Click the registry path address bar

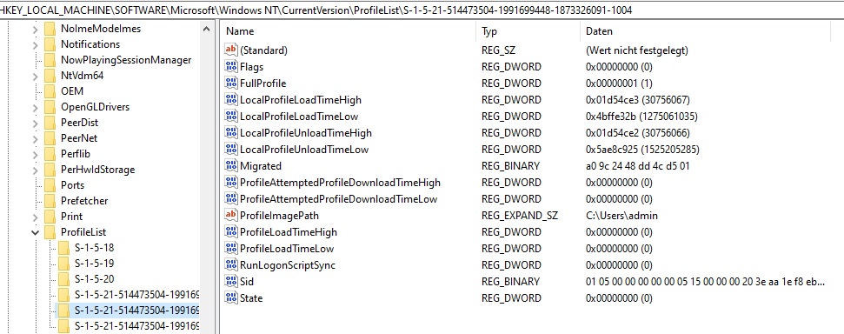coord(422,10)
